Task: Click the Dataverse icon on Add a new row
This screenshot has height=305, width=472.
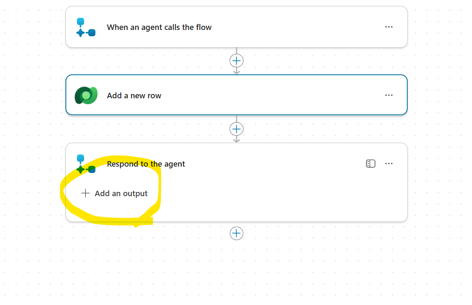Action: pos(86,95)
